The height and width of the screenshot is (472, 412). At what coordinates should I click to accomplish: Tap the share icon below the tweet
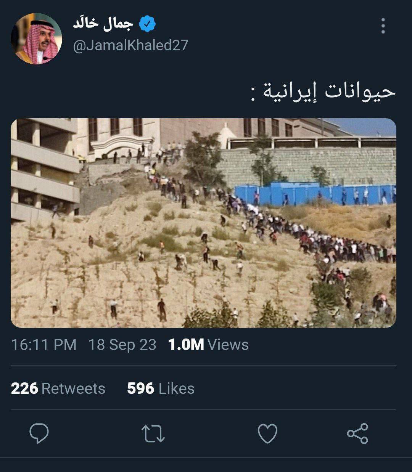coord(357,433)
